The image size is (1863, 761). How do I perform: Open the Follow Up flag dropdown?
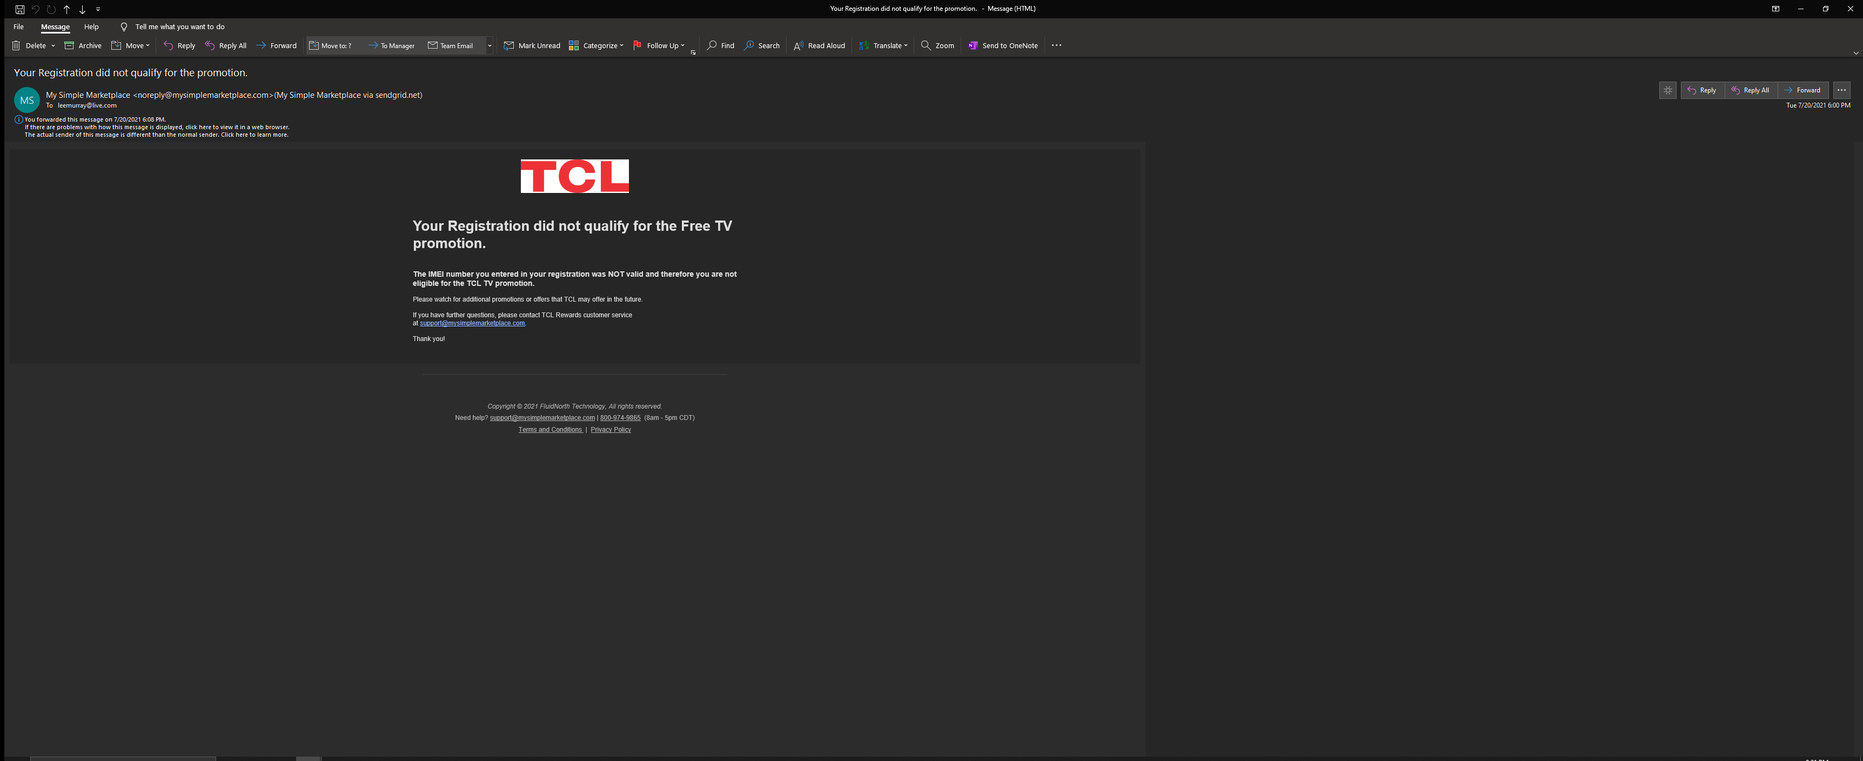coord(658,45)
